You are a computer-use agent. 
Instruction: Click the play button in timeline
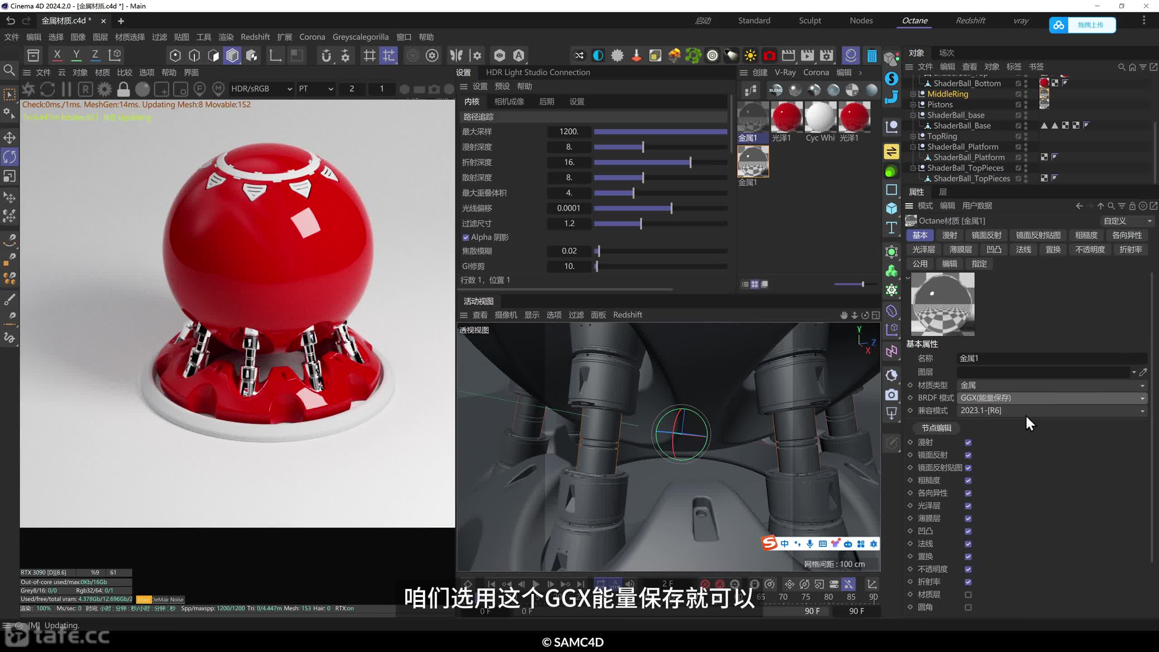coord(536,584)
